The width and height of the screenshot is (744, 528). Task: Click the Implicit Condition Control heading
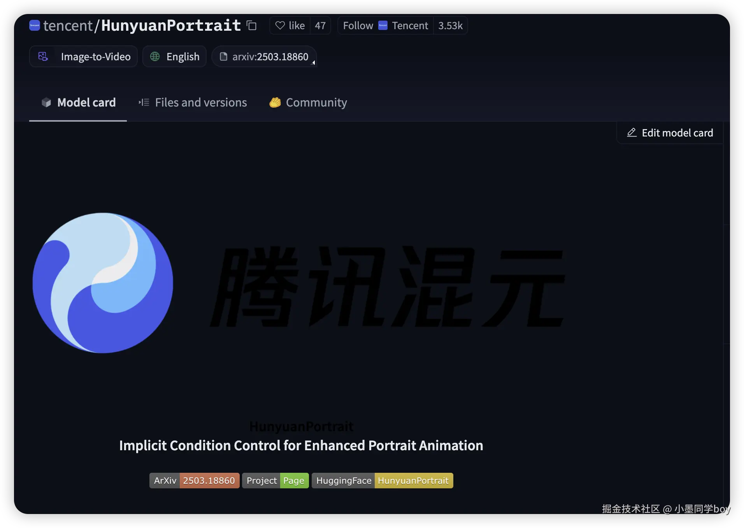pyautogui.click(x=301, y=446)
